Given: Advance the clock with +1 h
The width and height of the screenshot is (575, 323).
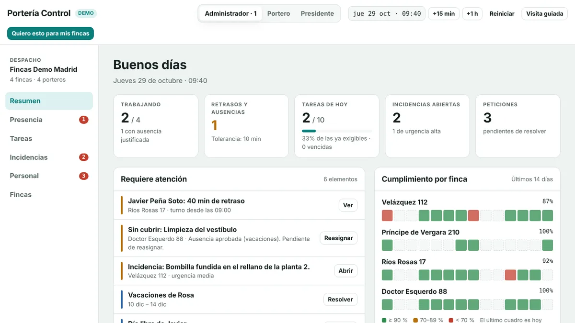Looking at the screenshot, I should 472,13.
